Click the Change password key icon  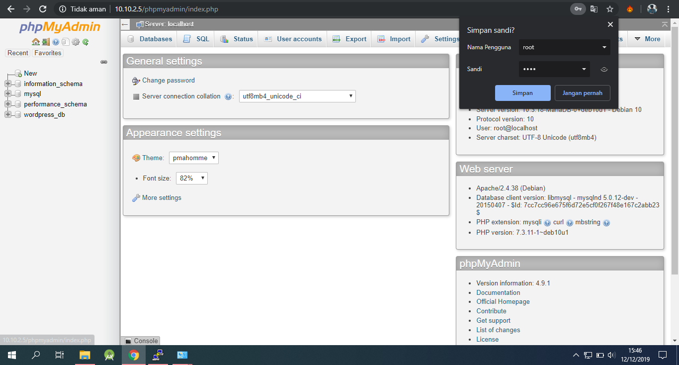(135, 80)
